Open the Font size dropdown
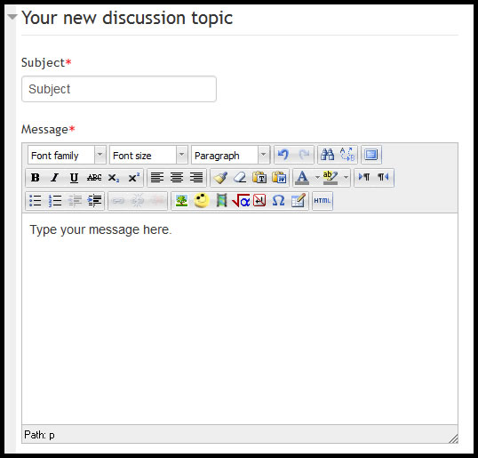478x458 pixels. tap(148, 155)
